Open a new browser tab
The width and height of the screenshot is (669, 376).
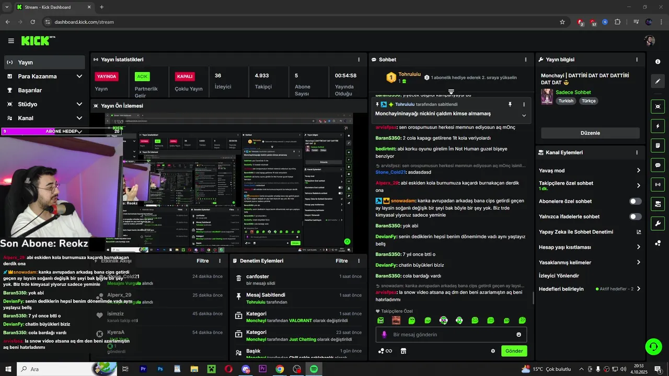pyautogui.click(x=101, y=7)
